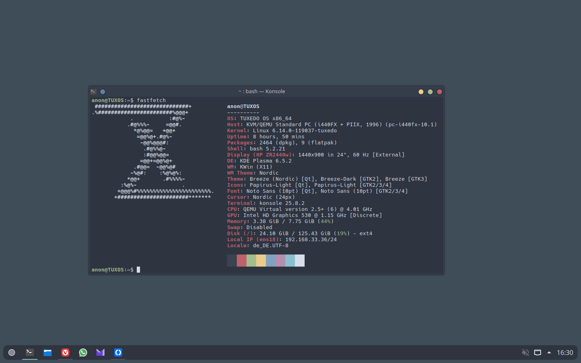Screen dimensions: 581x363
Task: Maximize Konsole with the green button
Action: (430, 92)
